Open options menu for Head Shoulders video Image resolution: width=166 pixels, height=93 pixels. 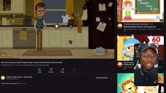pos(163,24)
